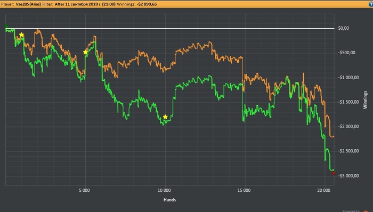Image resolution: width=373 pixels, height=212 pixels.
Task: Click the '5 000' hands axis label
Action: tap(84, 190)
